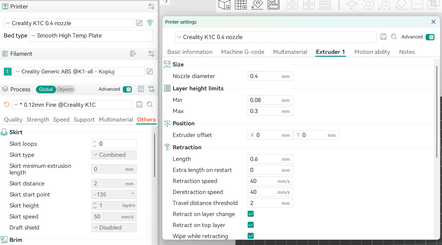442x245 pixels.
Task: Search within printer settings dialog
Action: pos(394,37)
